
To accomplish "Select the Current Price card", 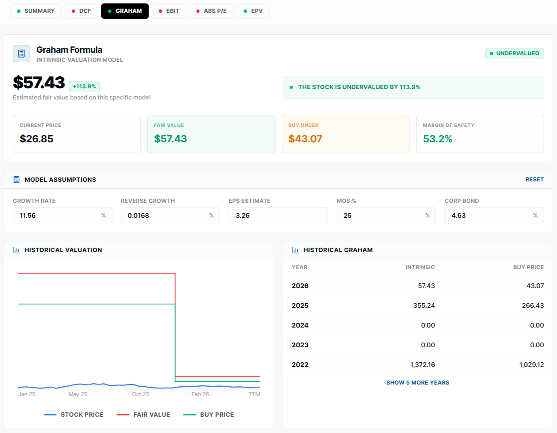I will click(x=77, y=134).
